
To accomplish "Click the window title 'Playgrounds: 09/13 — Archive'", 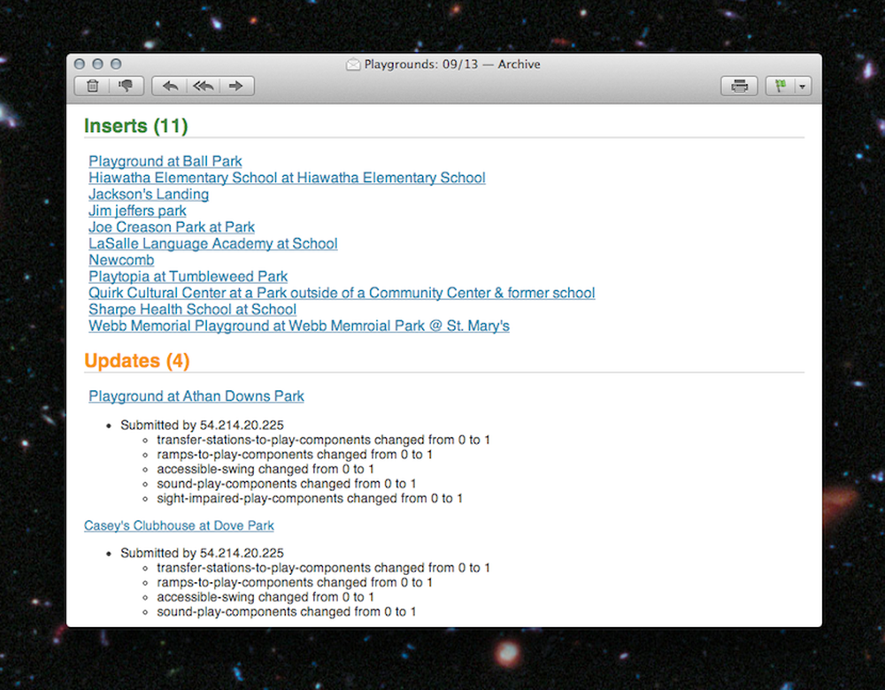I will coord(452,65).
